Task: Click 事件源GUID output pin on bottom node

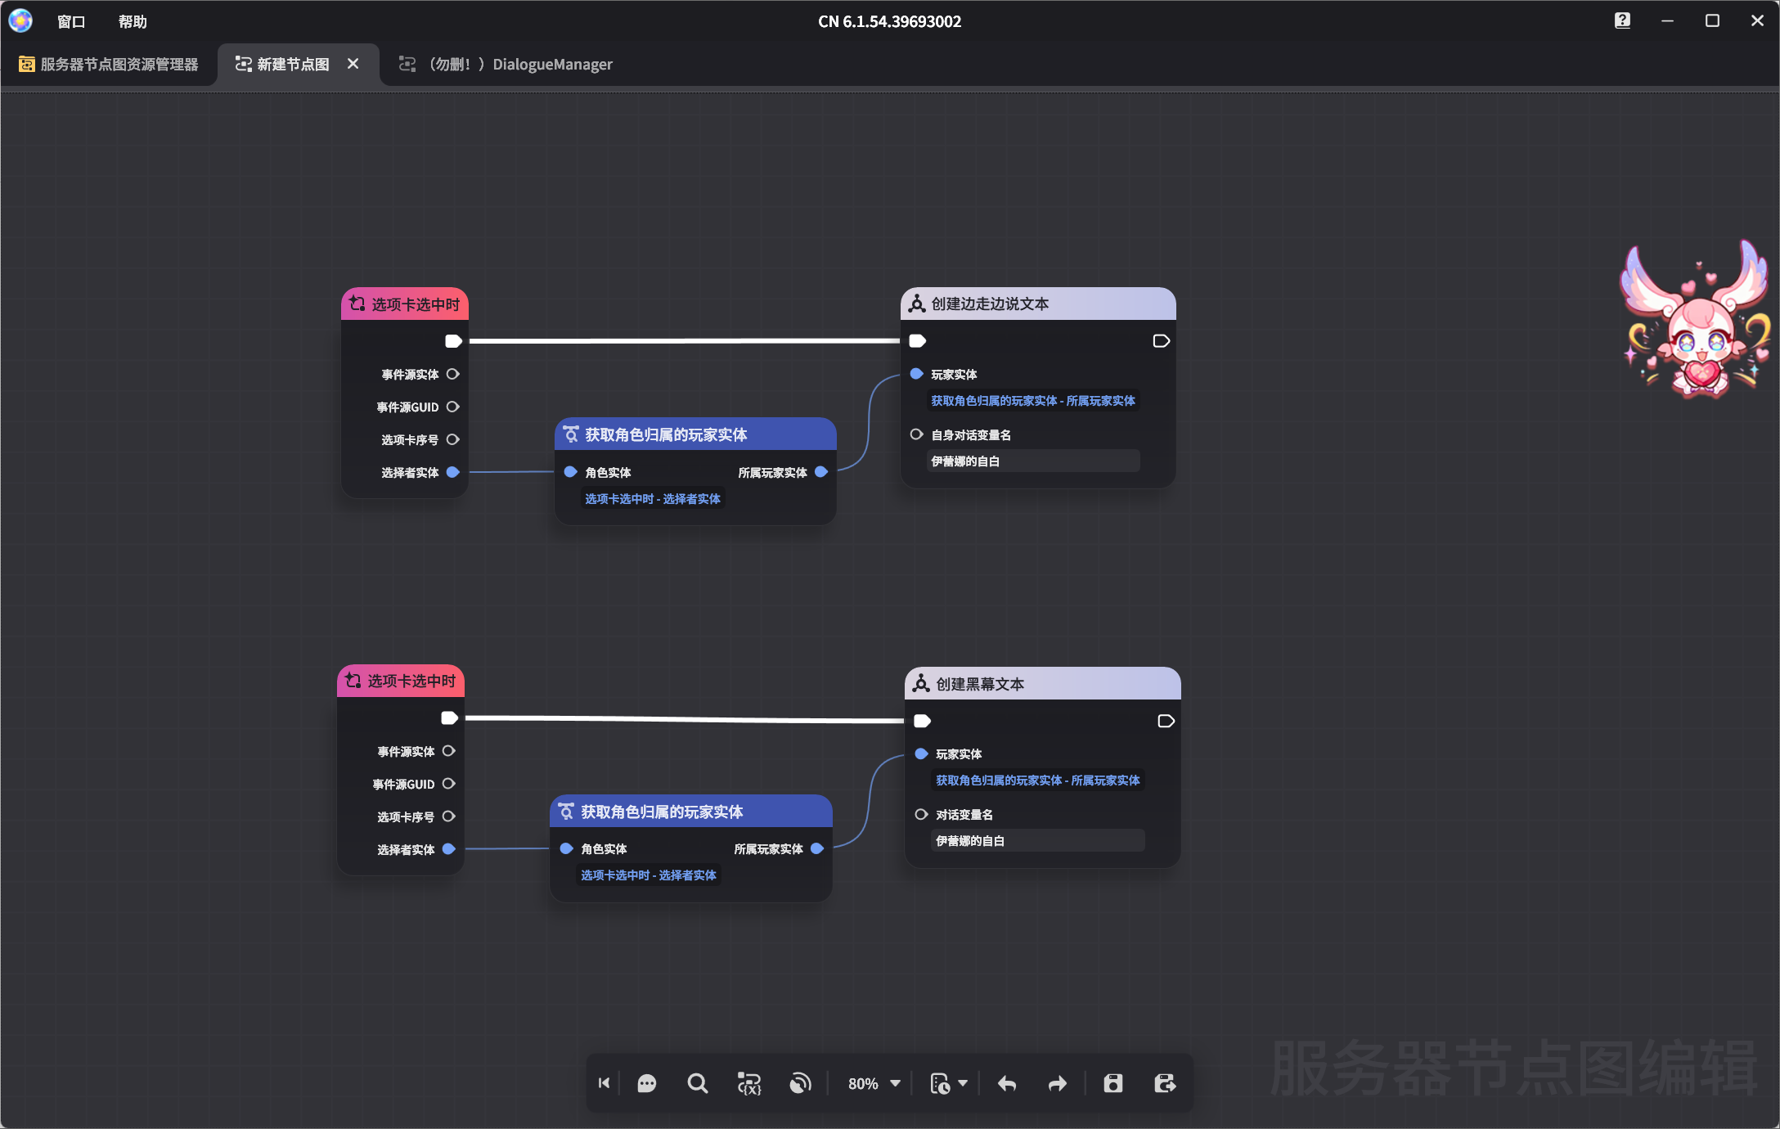Action: [x=448, y=784]
